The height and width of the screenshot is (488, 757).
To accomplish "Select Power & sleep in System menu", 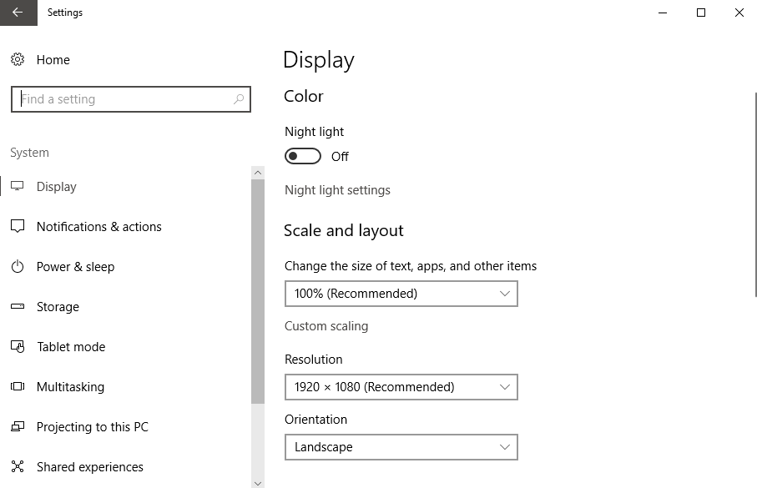I will pyautogui.click(x=75, y=267).
